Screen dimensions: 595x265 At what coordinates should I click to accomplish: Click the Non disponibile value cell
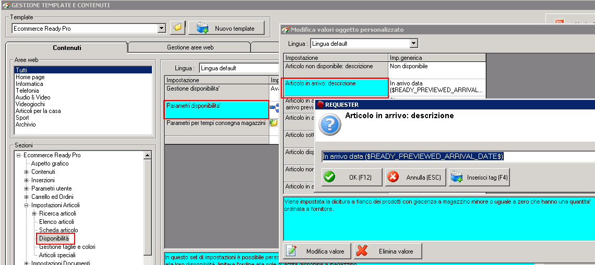point(437,70)
